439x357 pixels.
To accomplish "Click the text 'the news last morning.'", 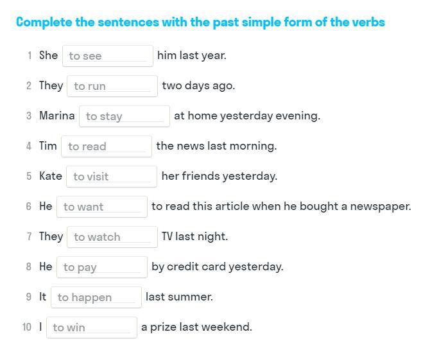I will point(216,146).
